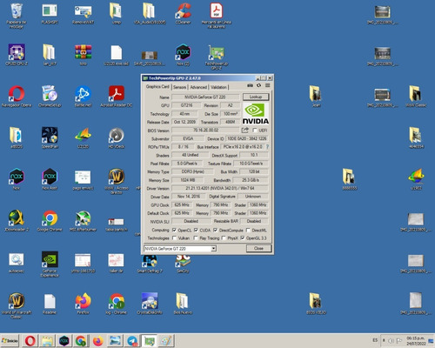
Task: Open the CPUID CPU-Z desktop icon
Action: 17,55
